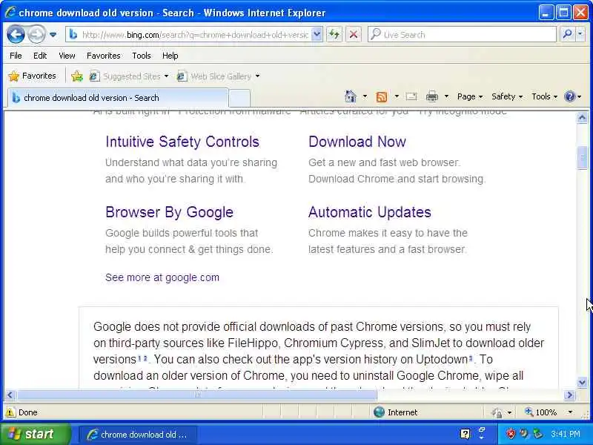This screenshot has height=445, width=593.
Task: Open the recent pages dropdown arrow
Action: click(53, 35)
